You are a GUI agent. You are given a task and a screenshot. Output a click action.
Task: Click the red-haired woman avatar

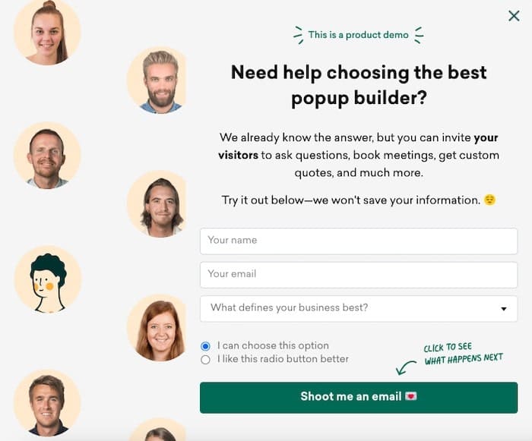(x=157, y=328)
